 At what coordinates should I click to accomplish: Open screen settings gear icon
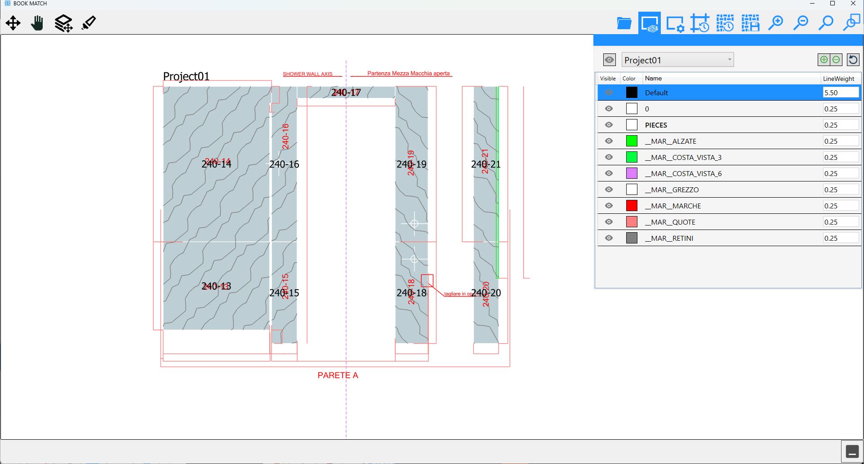pyautogui.click(x=675, y=23)
